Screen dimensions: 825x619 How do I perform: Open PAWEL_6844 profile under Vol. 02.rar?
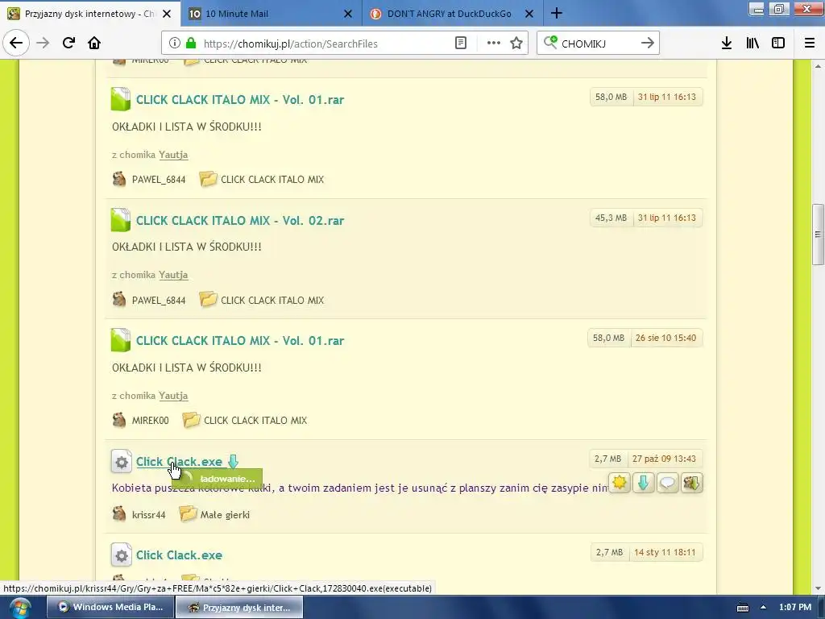(159, 300)
